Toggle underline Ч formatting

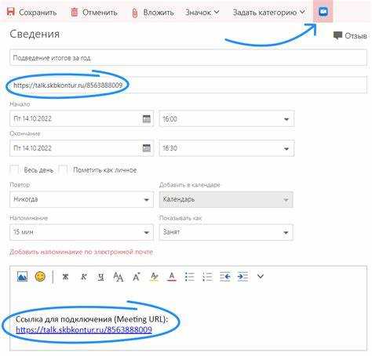101,277
